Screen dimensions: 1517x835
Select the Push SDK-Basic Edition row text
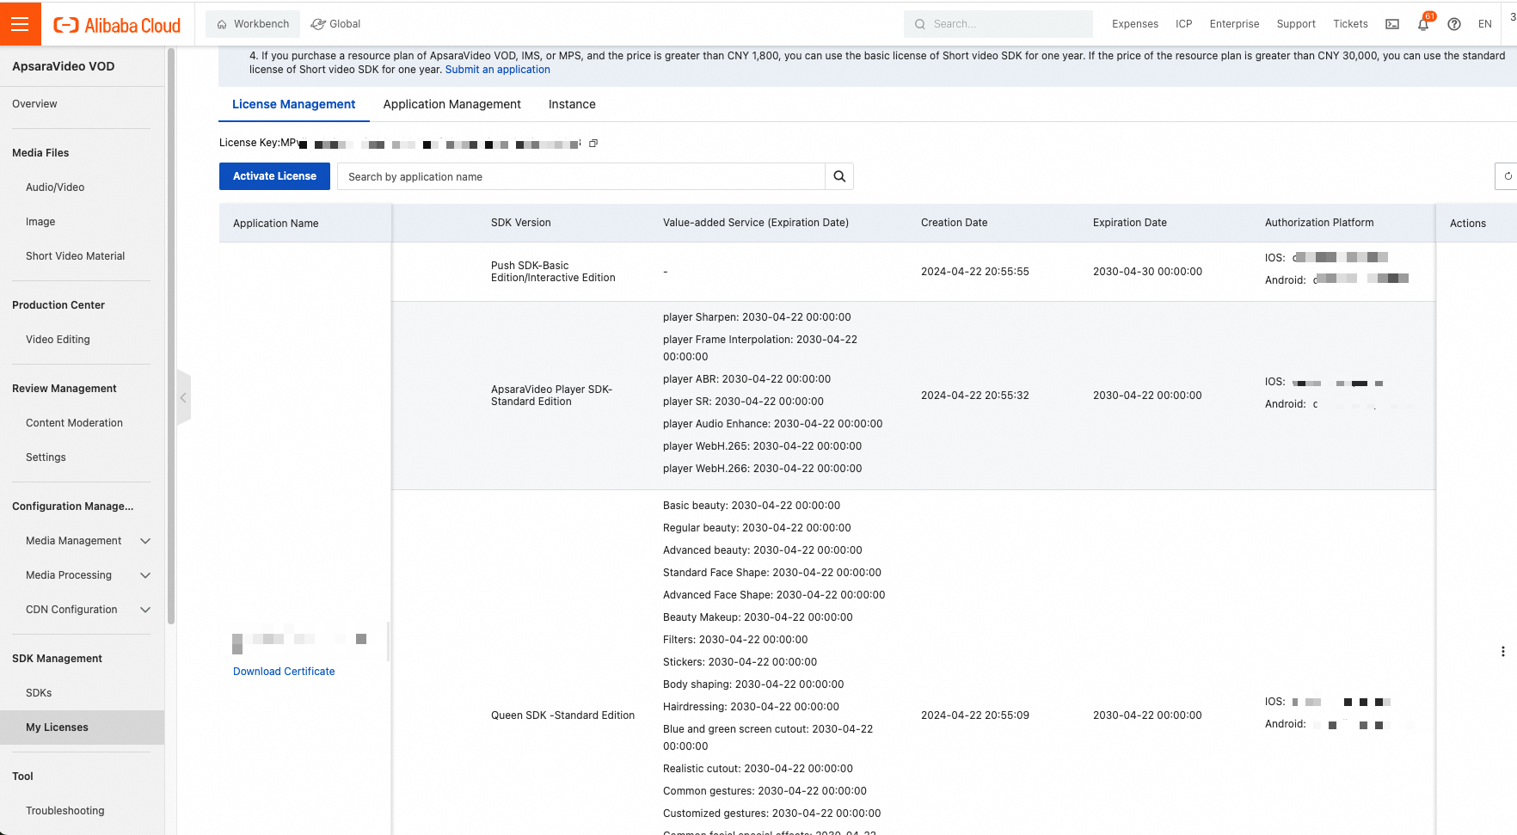[553, 272]
